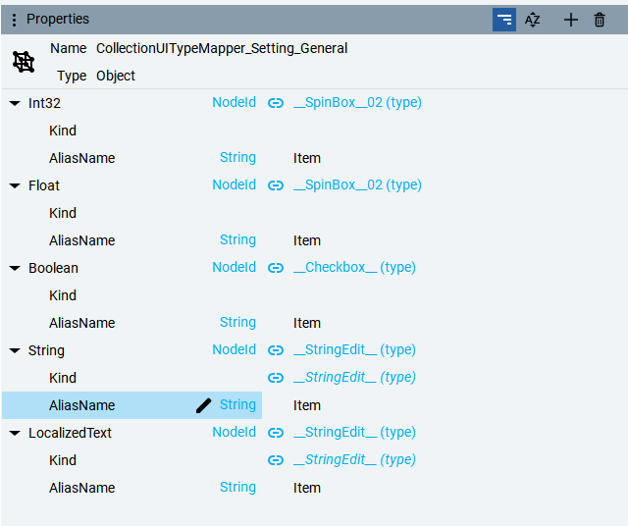The width and height of the screenshot is (628, 526).
Task: Edit the CollectionUITypeMapper_Setting_General name field
Action: click(222, 48)
